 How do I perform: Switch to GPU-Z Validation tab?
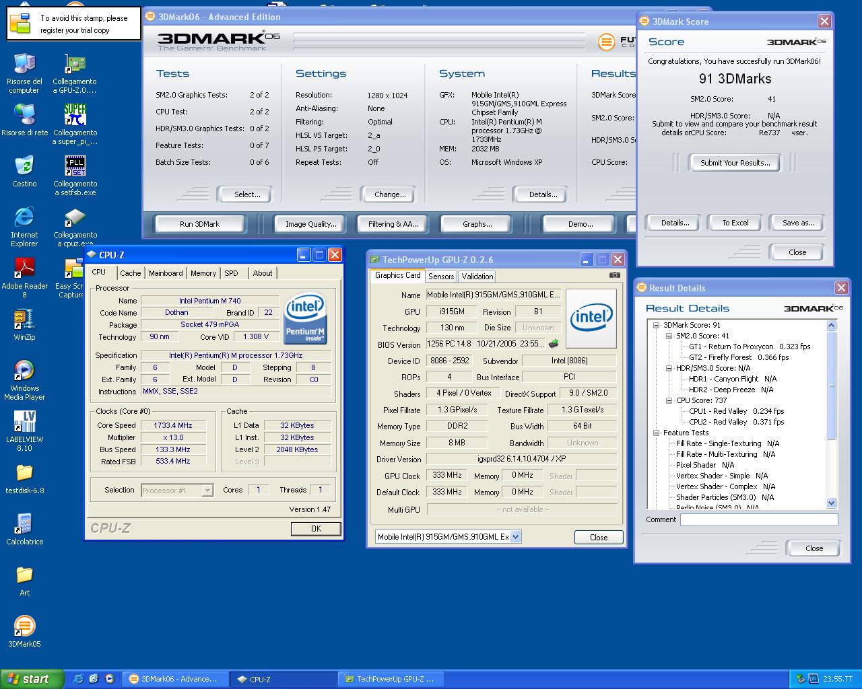[x=477, y=277]
